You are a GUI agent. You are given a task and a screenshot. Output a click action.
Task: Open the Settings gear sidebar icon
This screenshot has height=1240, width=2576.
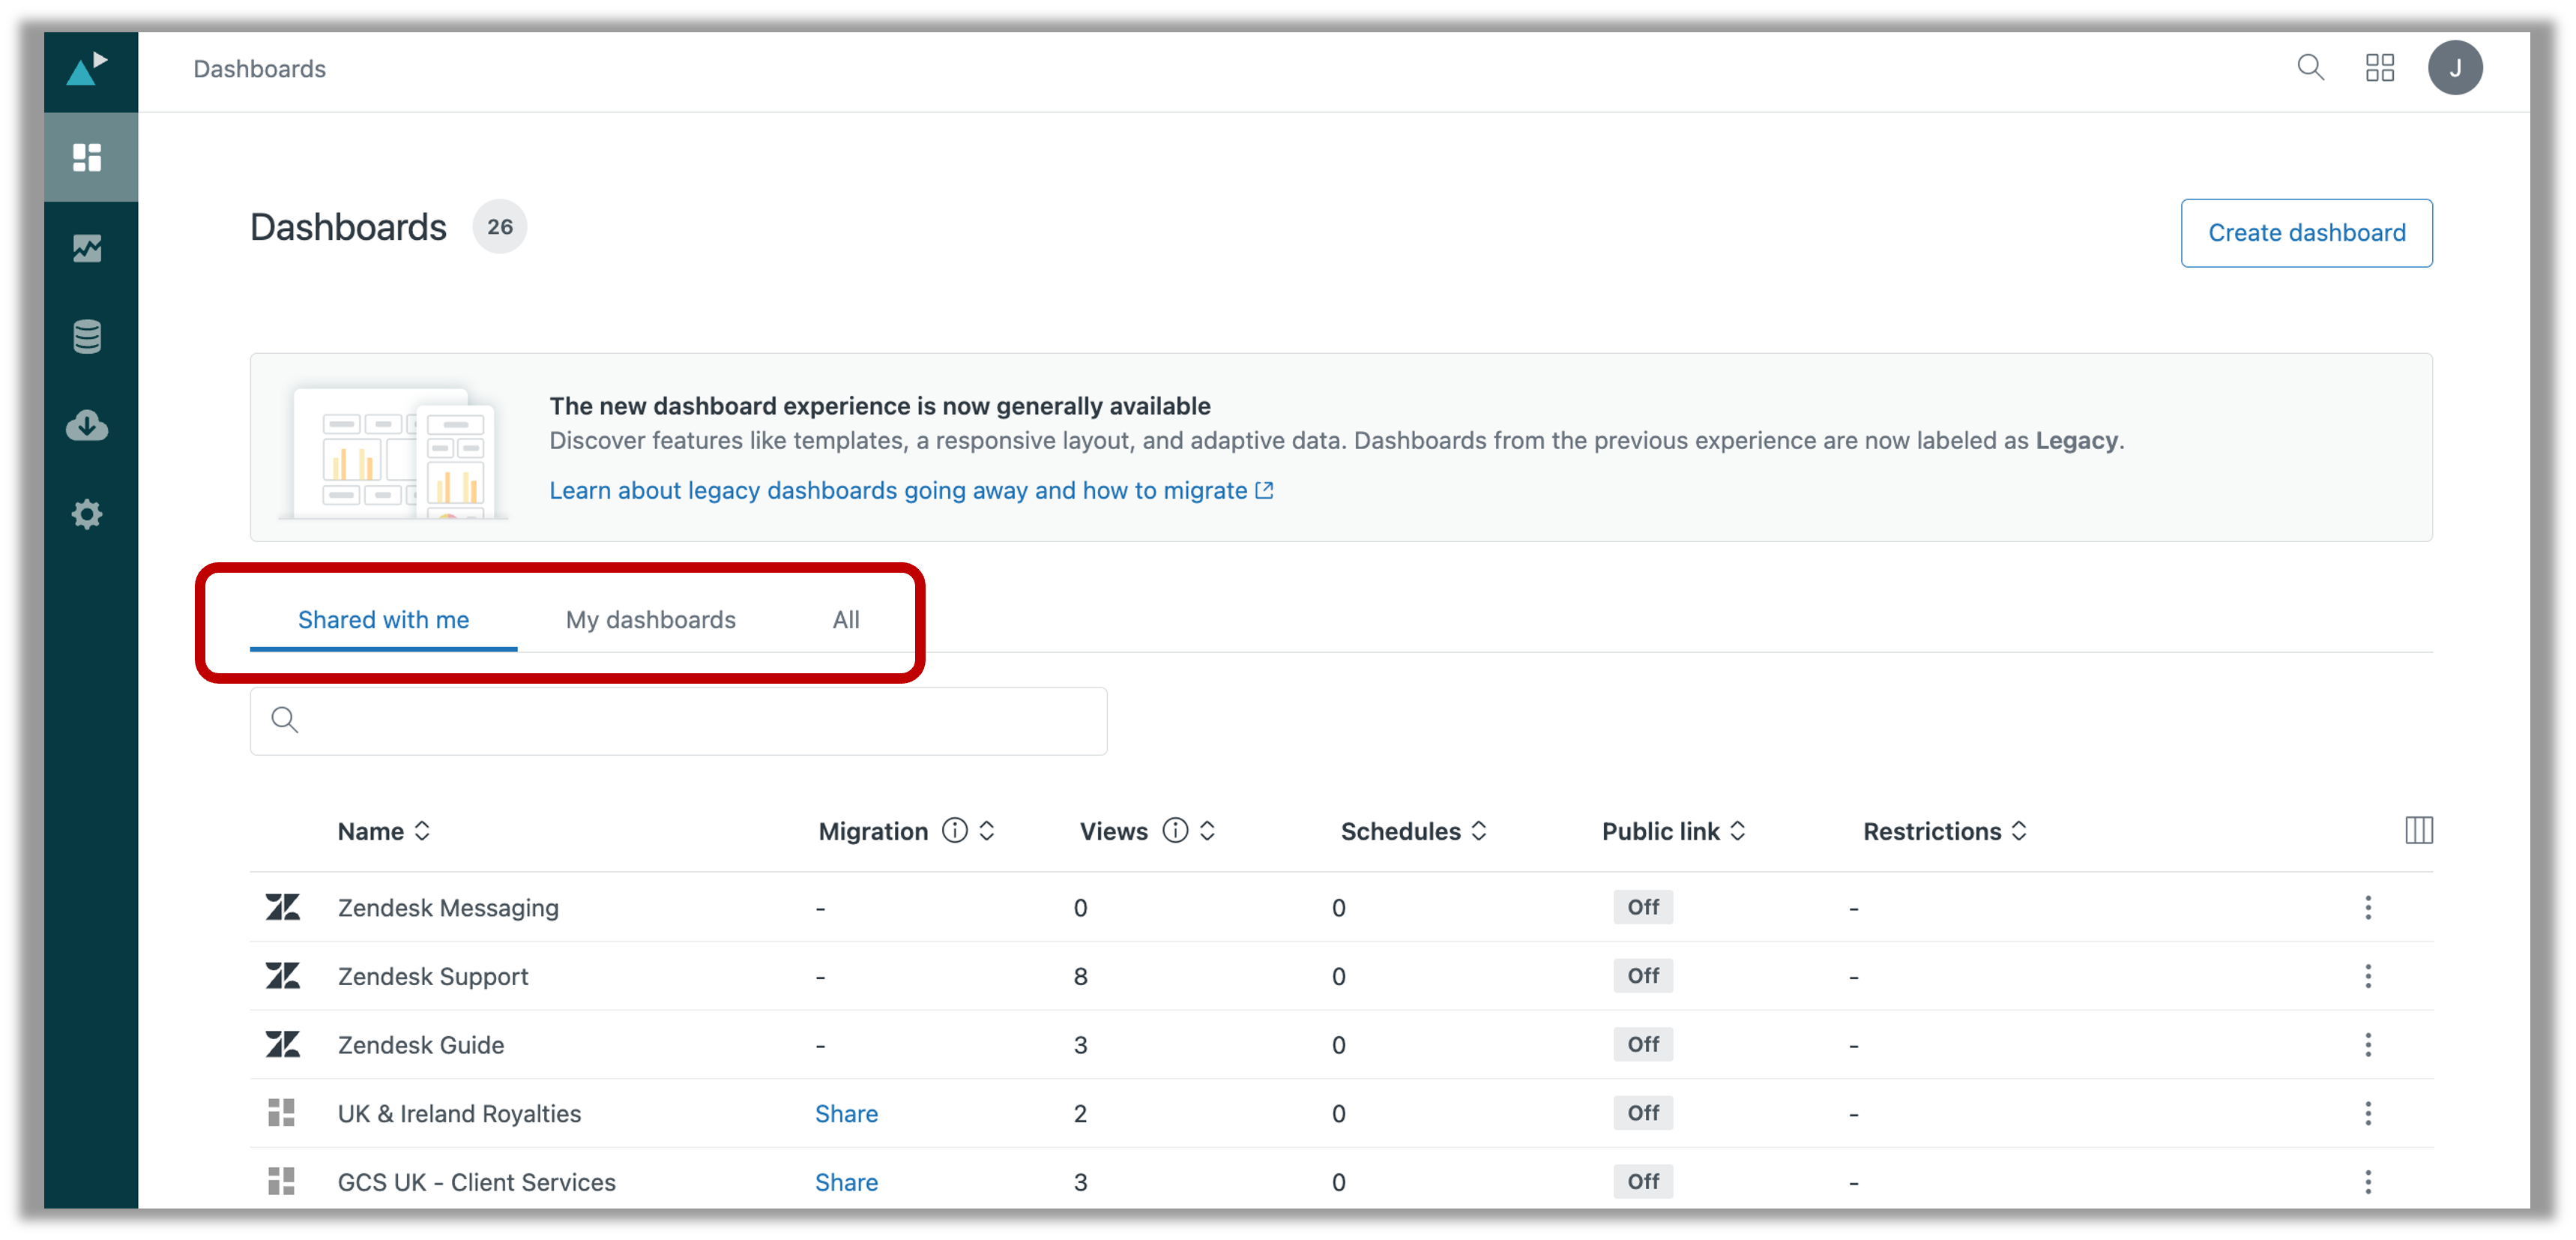tap(87, 514)
